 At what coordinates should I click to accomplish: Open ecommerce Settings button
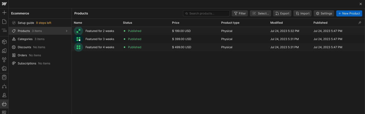(x=324, y=14)
